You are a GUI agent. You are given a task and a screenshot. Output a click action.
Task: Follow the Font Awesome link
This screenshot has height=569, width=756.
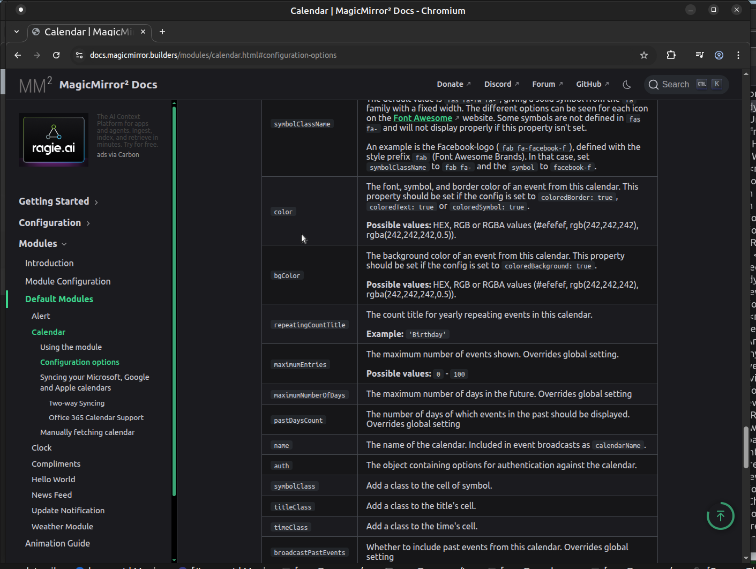pos(422,118)
